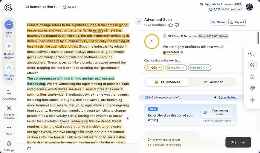Click the FREE plan badge
Screen dimensions: 260x153
click(238, 4)
